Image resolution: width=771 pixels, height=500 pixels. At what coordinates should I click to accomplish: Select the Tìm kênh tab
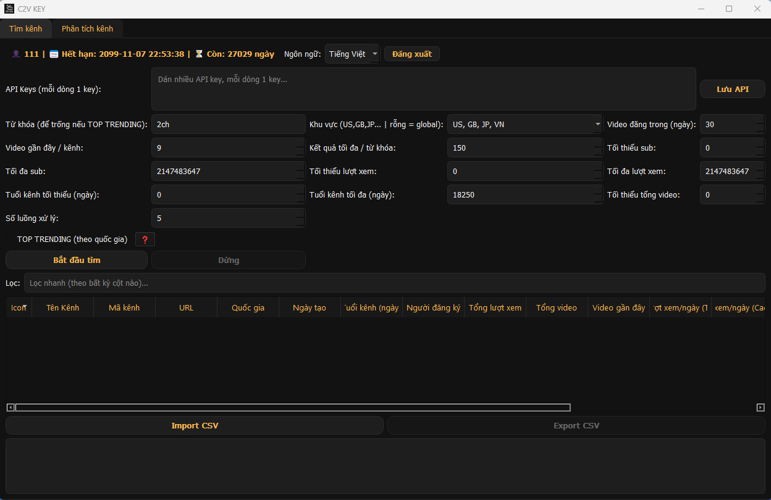coord(26,29)
